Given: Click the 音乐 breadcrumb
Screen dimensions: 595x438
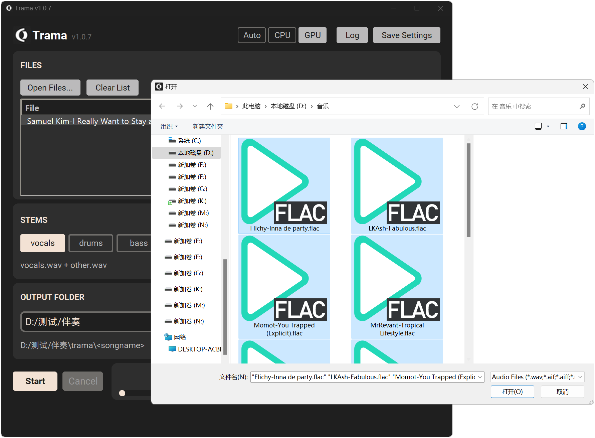Looking at the screenshot, I should pos(323,106).
